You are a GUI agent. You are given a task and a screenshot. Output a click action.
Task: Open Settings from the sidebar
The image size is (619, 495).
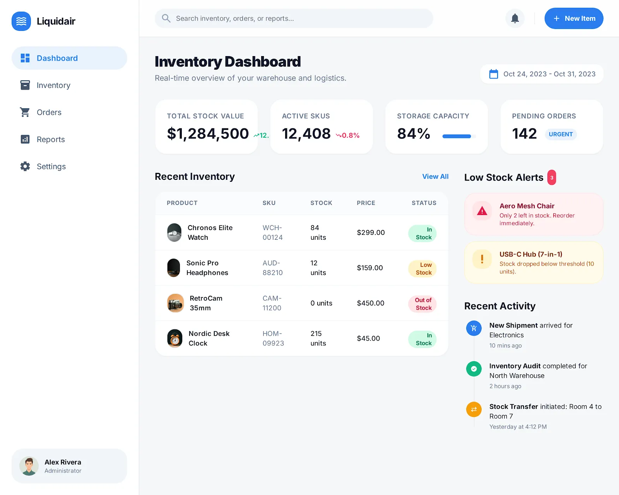point(69,166)
